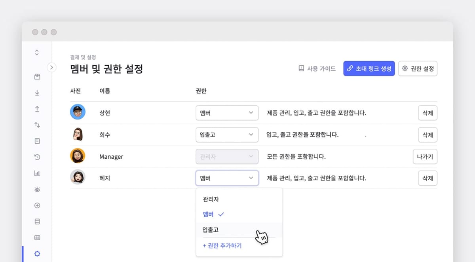Open the stock-out (upload arrow) sidebar icon
Screen dimensions: 475x262
pos(37,109)
